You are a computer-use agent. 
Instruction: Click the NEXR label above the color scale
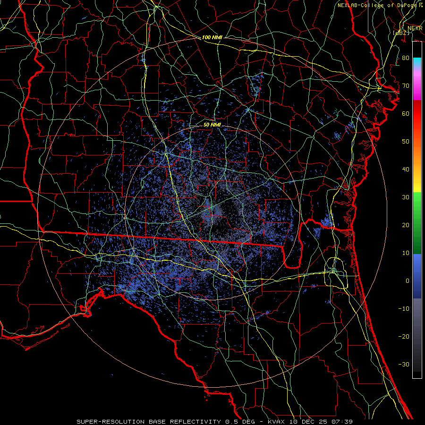[415, 28]
